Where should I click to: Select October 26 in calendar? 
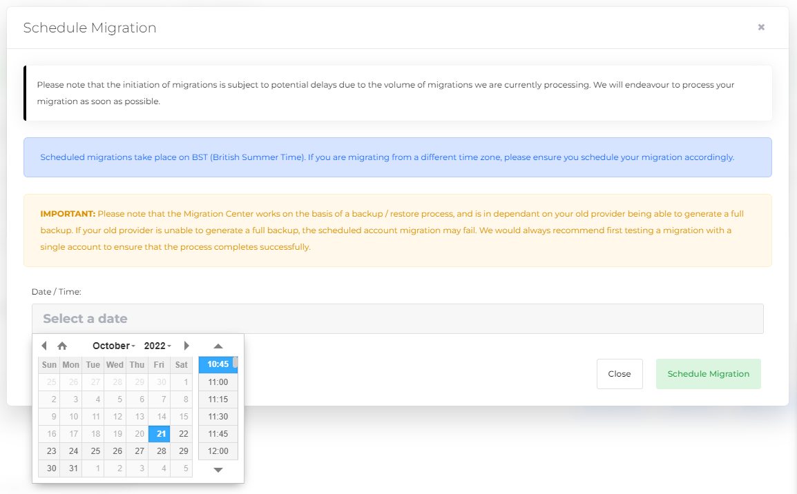115,451
